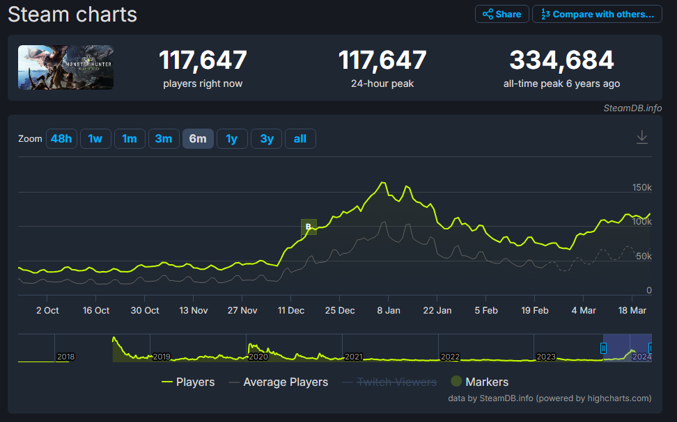Enable the Twitch Viewers series
The image size is (677, 422).
pos(390,382)
